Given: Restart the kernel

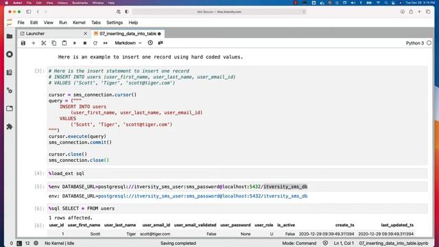Looking at the screenshot, I should pos(95,43).
